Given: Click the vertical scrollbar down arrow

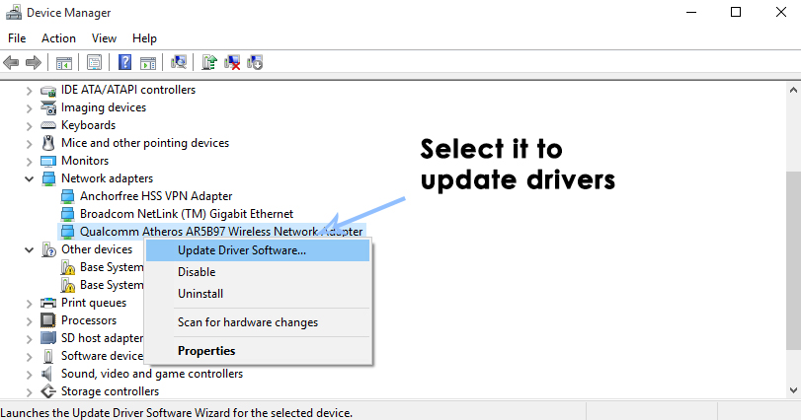Looking at the screenshot, I should [x=793, y=391].
